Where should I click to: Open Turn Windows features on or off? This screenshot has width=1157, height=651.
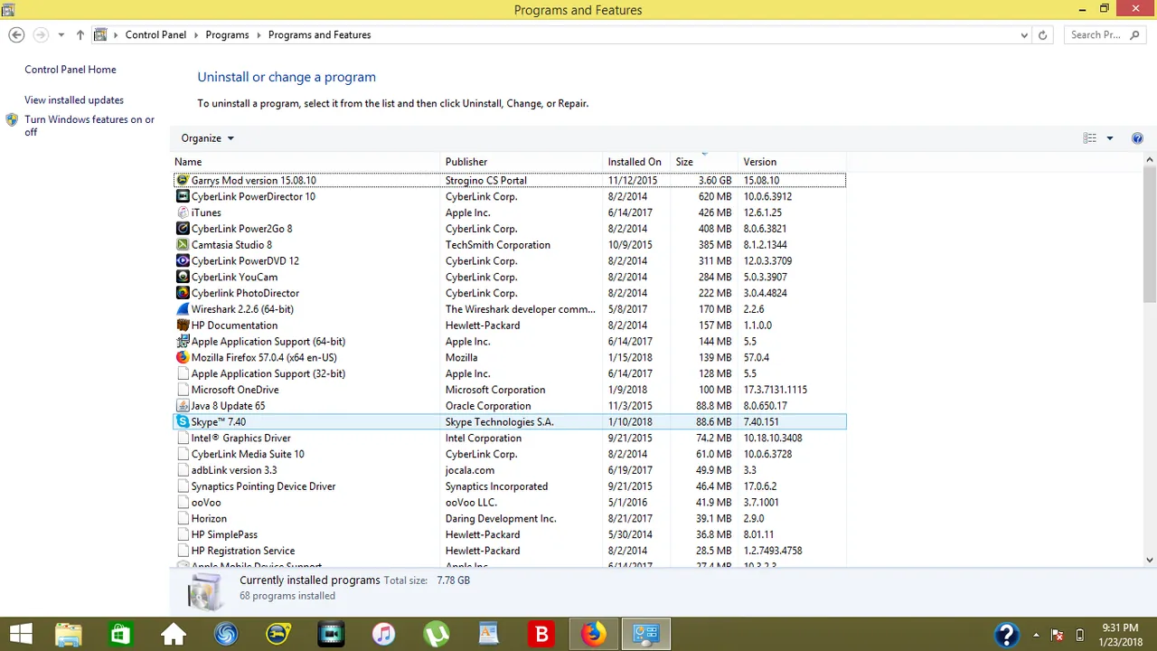click(89, 126)
